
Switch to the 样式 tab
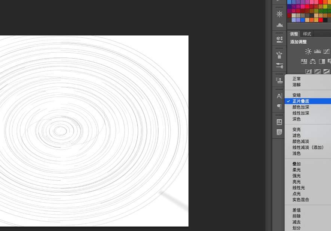pyautogui.click(x=307, y=34)
